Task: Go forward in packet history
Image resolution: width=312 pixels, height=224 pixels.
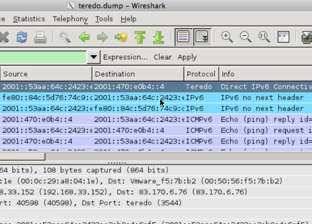Action: click(x=102, y=37)
